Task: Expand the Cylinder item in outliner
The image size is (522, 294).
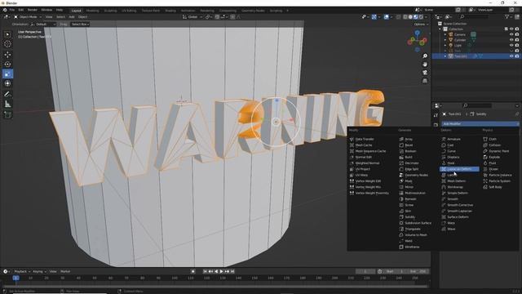Action: pyautogui.click(x=445, y=40)
